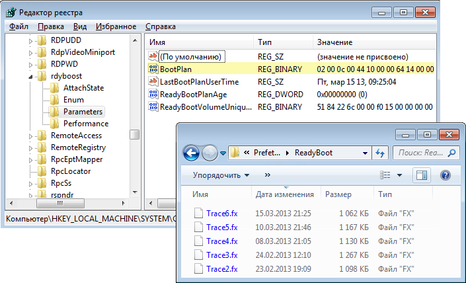This screenshot has width=466, height=283.
Task: Expand the RpcEptMapper tree node
Action: 30,160
